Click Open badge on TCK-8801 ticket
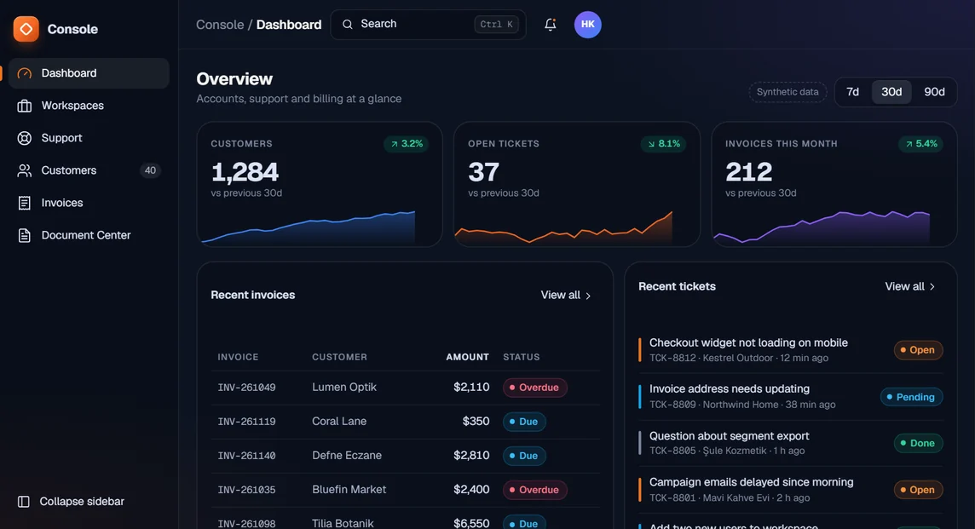975x529 pixels. click(x=919, y=490)
